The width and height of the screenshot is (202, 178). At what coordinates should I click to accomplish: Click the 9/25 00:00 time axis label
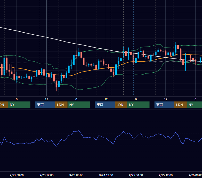click(x=136, y=175)
